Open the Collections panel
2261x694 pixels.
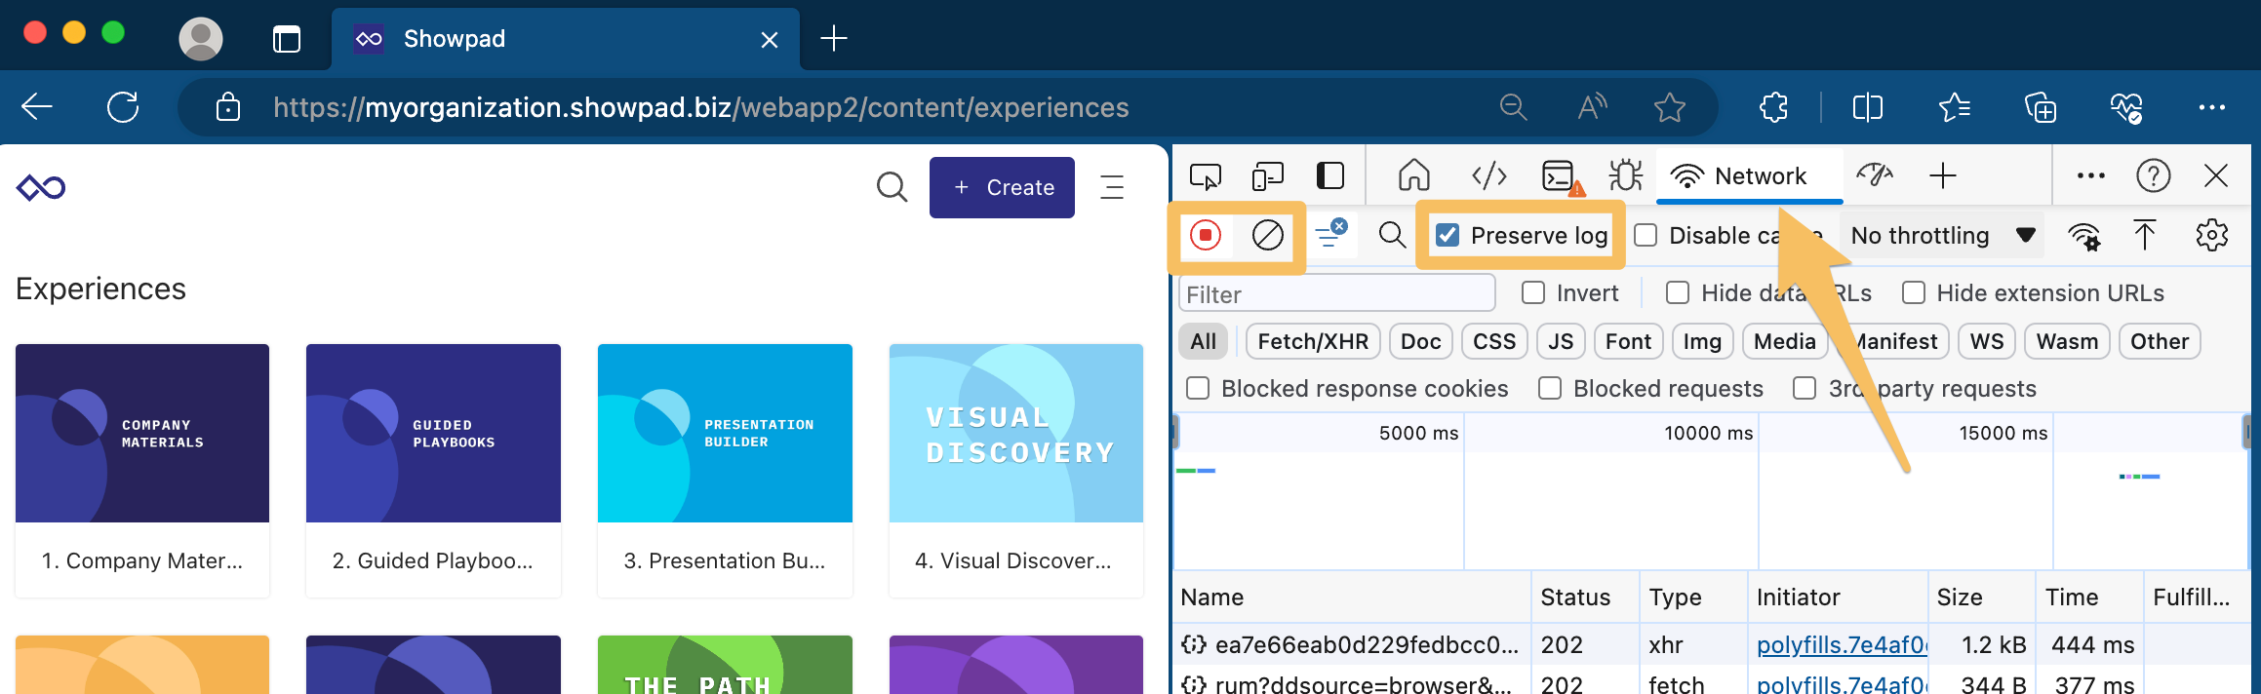pyautogui.click(x=2041, y=107)
